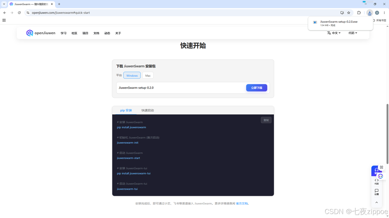Select the Windows platform option

point(132,76)
